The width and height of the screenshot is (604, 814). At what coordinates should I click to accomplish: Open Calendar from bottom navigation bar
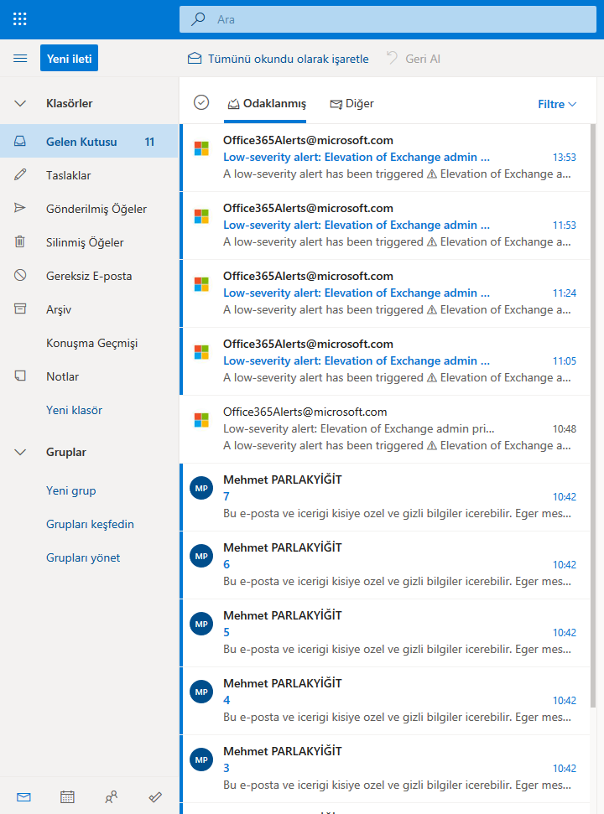pyautogui.click(x=67, y=797)
